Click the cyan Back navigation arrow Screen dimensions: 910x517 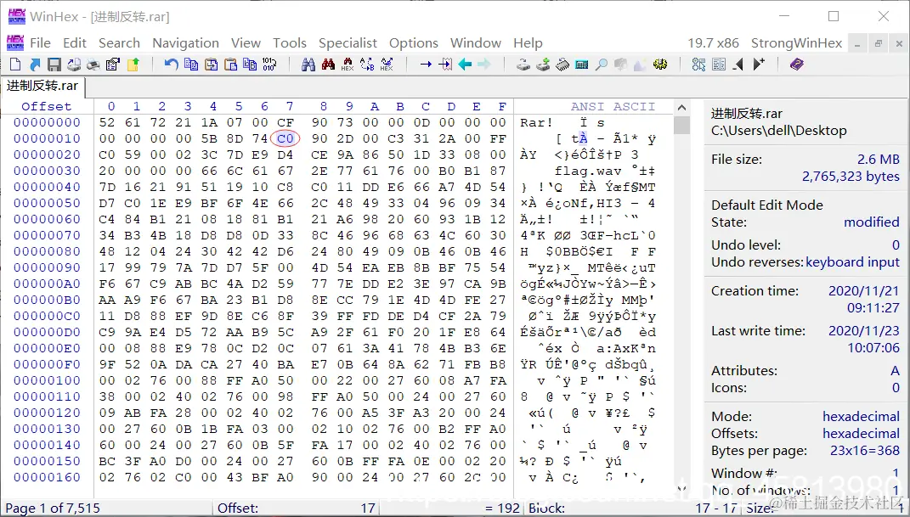pyautogui.click(x=465, y=65)
